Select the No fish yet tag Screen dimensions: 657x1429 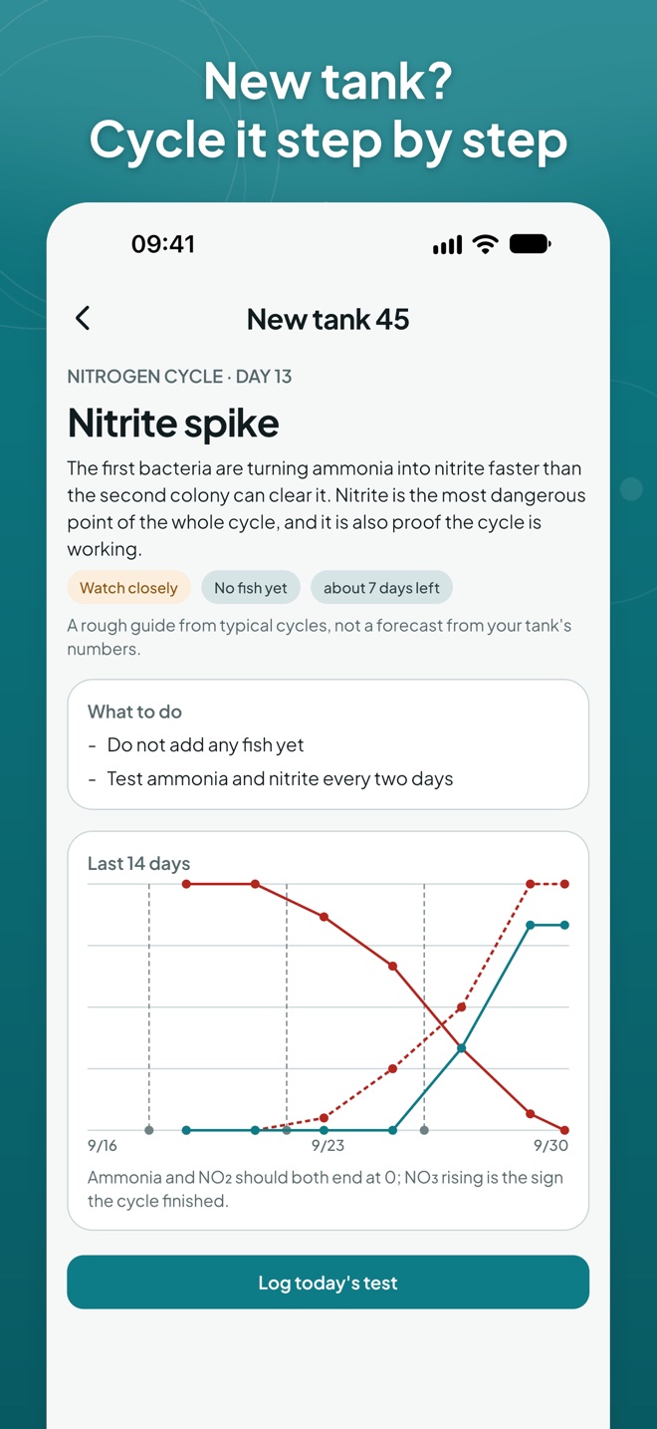click(x=251, y=588)
